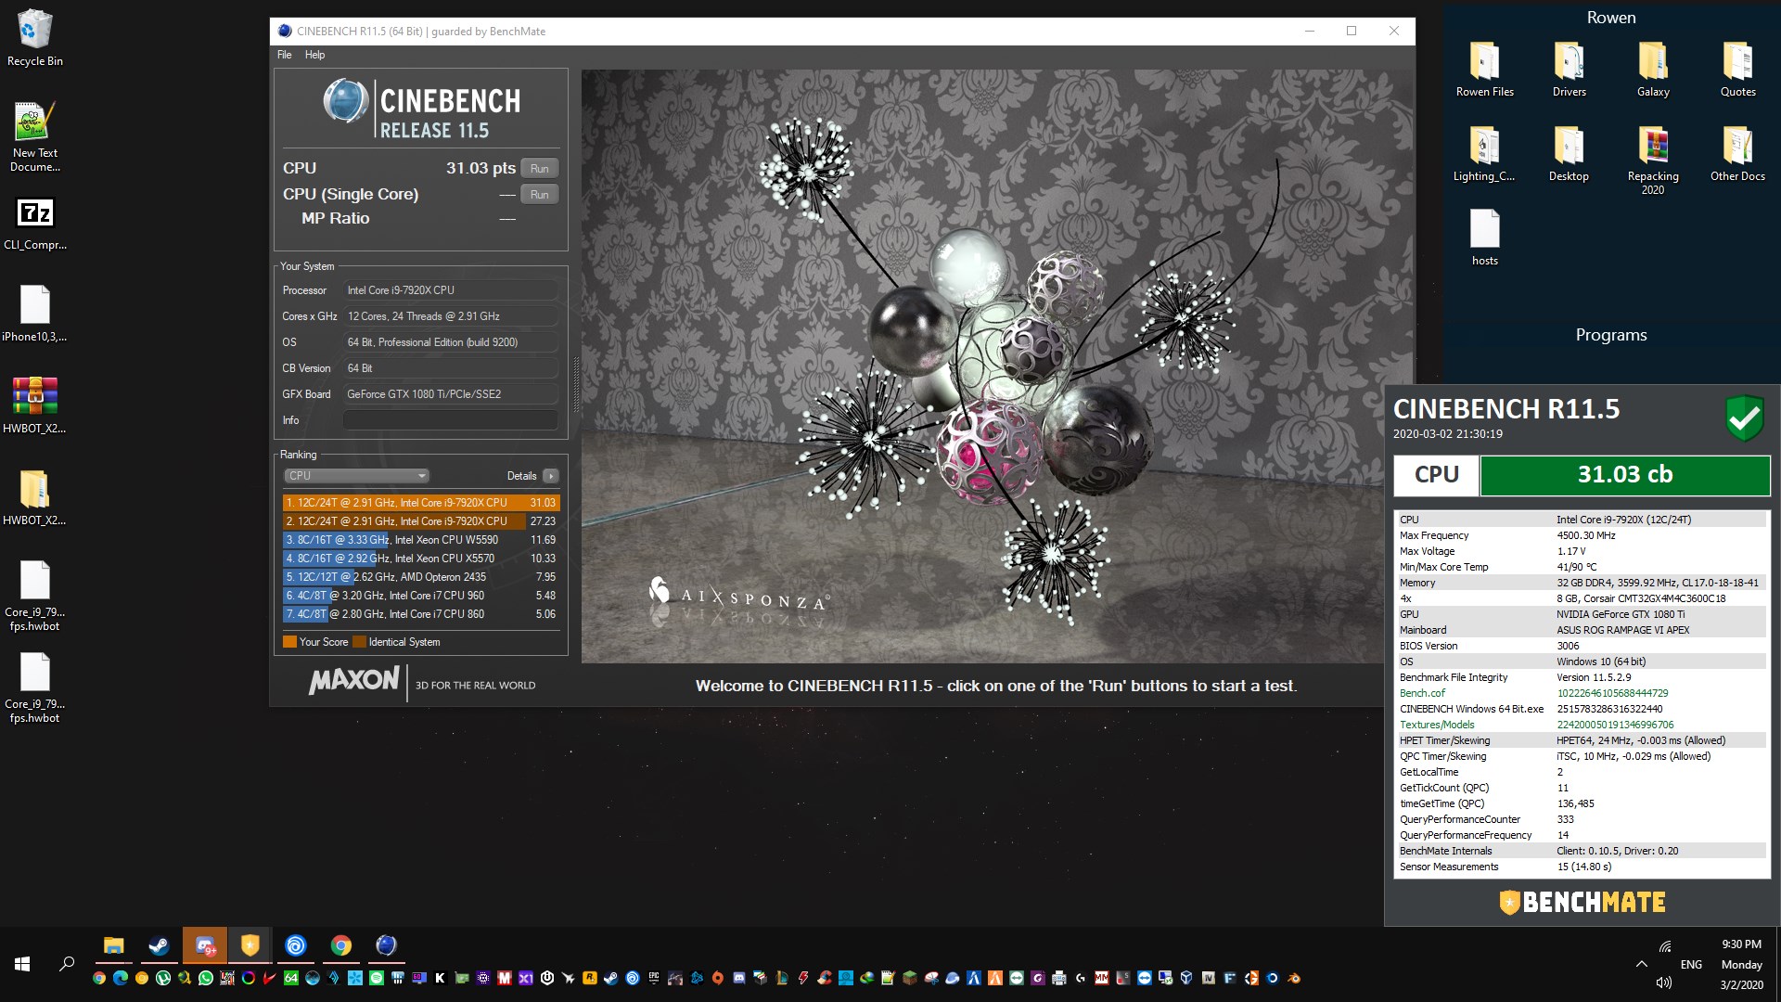The image size is (1781, 1002).
Task: Open Galaxy folder
Action: 1653,70
